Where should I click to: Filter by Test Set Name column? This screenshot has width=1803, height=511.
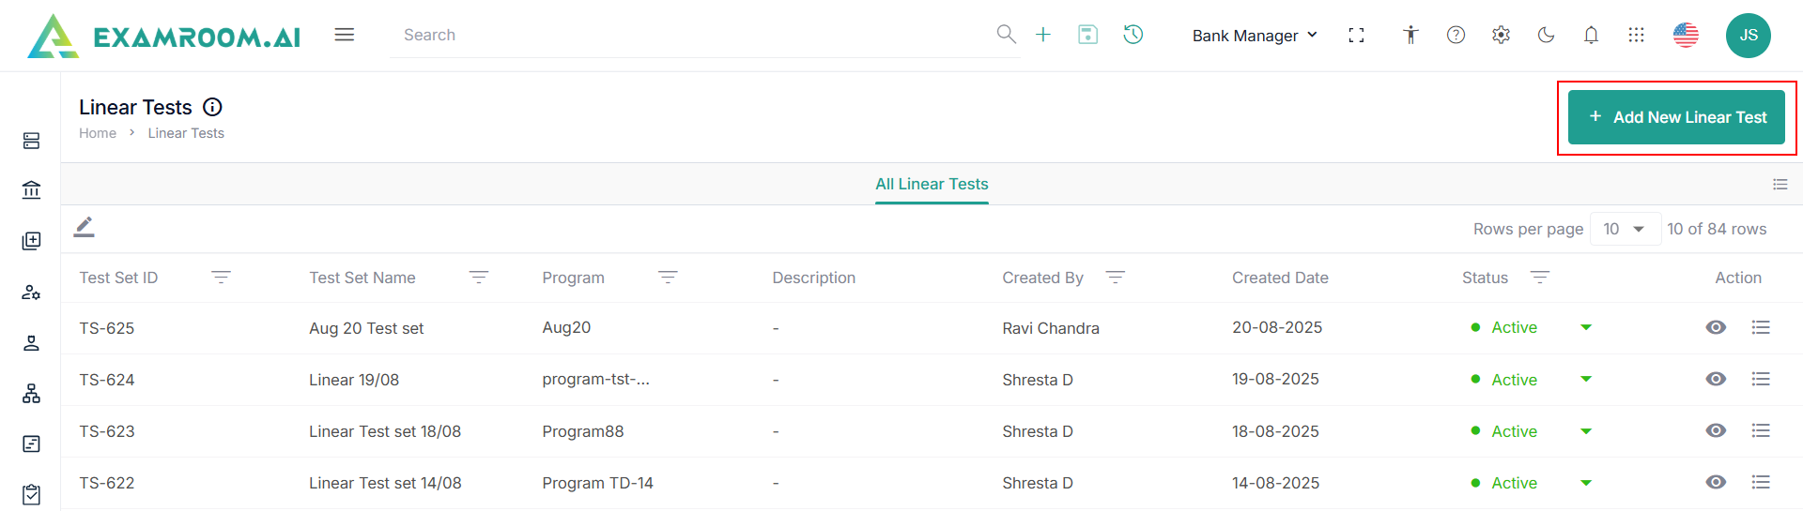point(479,278)
